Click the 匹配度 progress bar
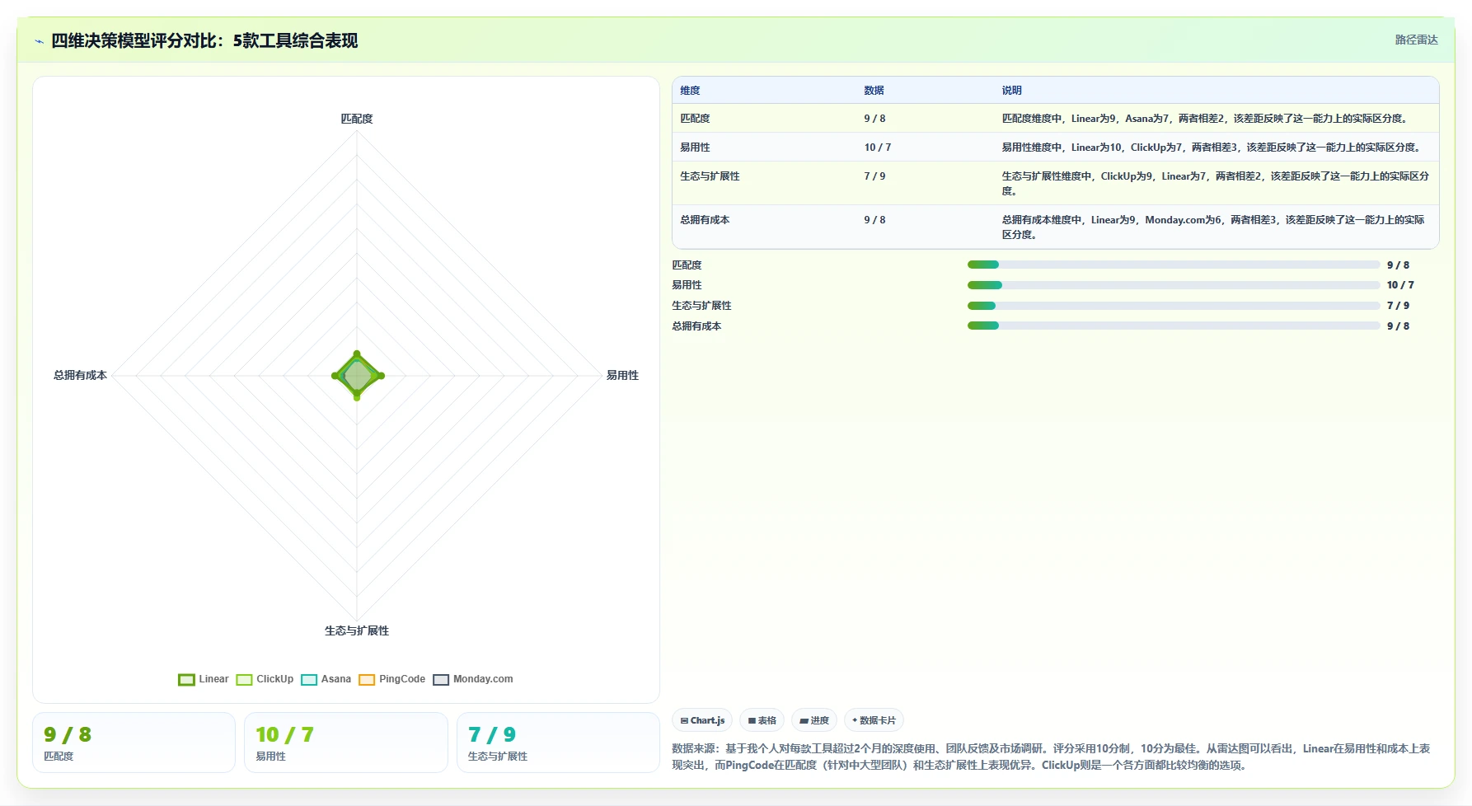The height and width of the screenshot is (806, 1472). (x=1174, y=265)
